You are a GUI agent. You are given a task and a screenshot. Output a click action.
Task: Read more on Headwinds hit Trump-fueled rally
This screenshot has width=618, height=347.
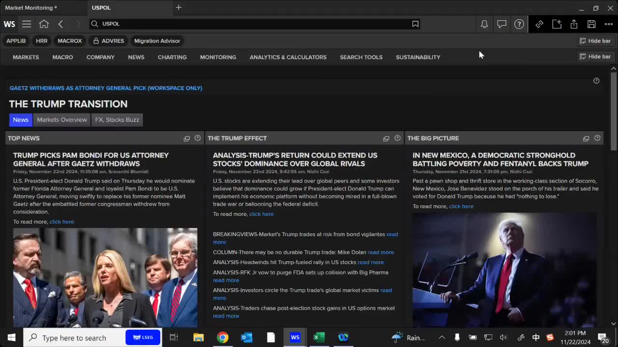click(371, 262)
